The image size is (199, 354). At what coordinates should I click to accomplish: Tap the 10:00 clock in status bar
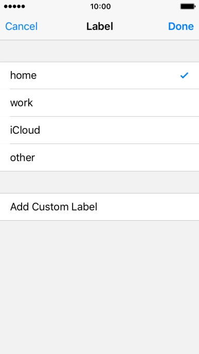click(x=100, y=6)
